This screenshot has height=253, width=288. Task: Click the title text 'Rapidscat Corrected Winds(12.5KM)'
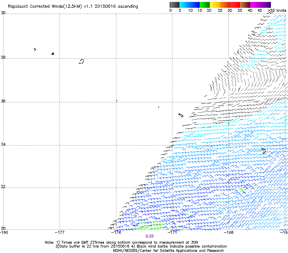tap(45, 7)
